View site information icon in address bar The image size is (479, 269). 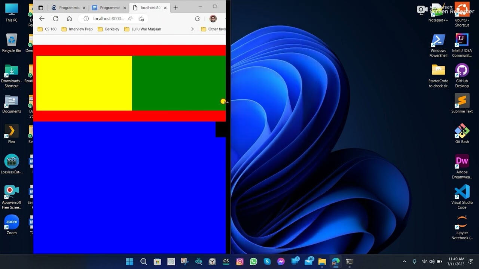pos(86,19)
